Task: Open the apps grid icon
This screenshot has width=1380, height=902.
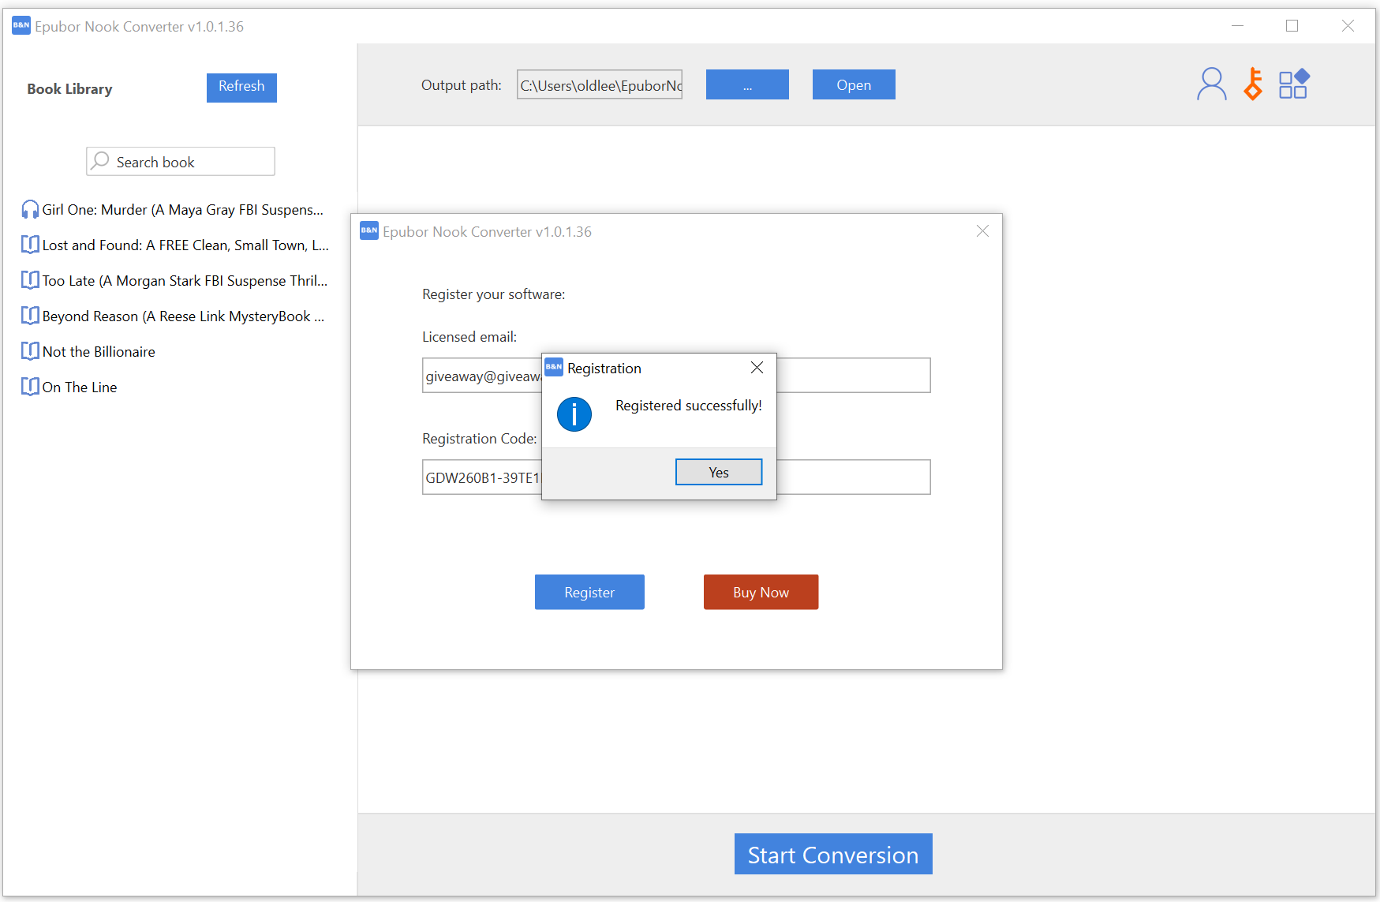Action: coord(1294,84)
